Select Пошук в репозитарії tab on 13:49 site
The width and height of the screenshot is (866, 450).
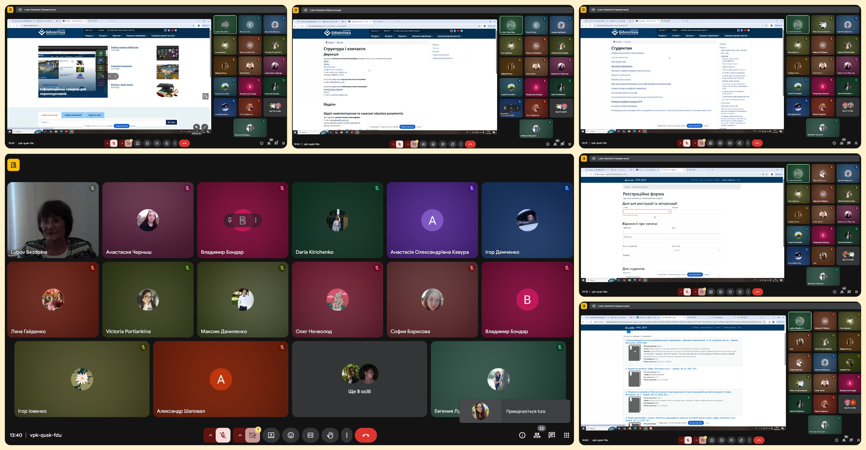(x=73, y=115)
